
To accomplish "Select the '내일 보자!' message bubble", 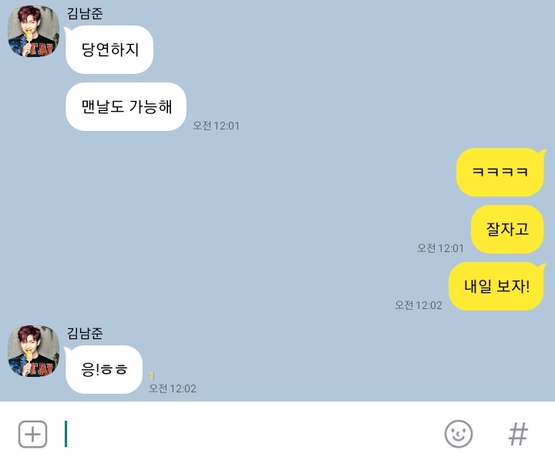I will pos(497,286).
